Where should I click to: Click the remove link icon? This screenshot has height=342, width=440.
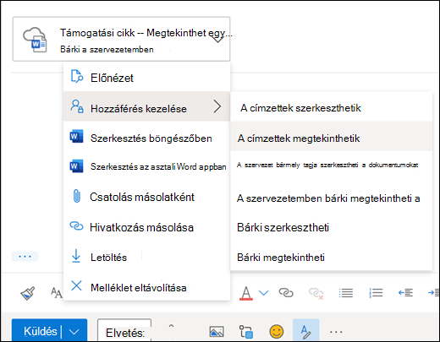pos(316,293)
